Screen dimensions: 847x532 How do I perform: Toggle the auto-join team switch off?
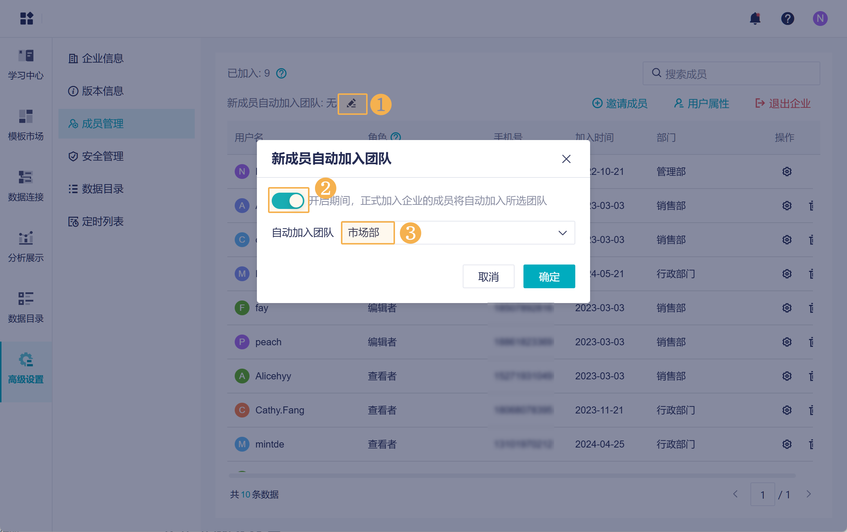click(x=288, y=201)
